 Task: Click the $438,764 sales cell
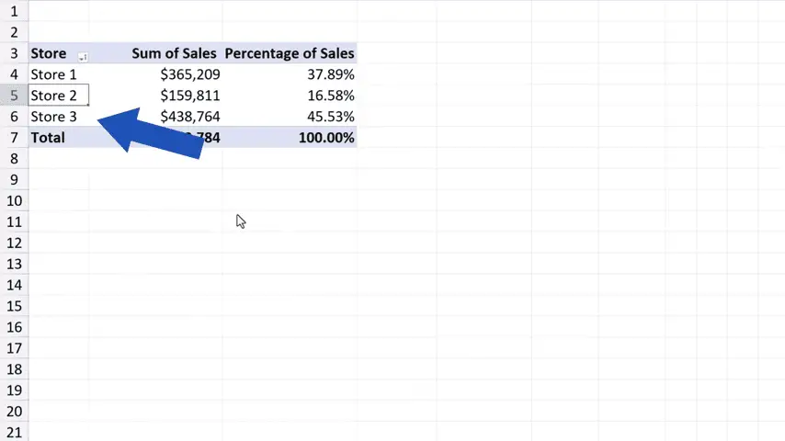click(x=189, y=117)
